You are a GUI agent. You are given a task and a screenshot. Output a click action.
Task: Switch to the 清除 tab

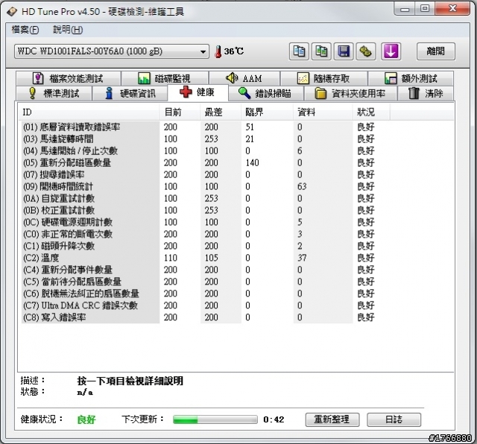pos(426,93)
